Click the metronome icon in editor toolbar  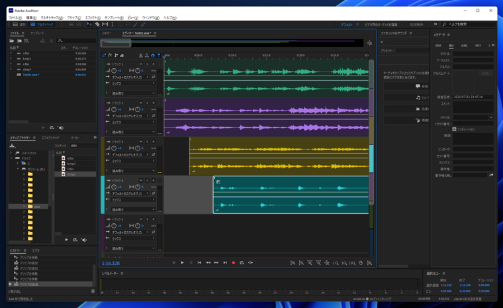coord(140,55)
